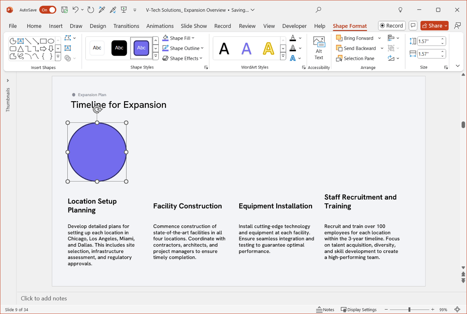Turn off the AutoSave toggle

(x=47, y=10)
